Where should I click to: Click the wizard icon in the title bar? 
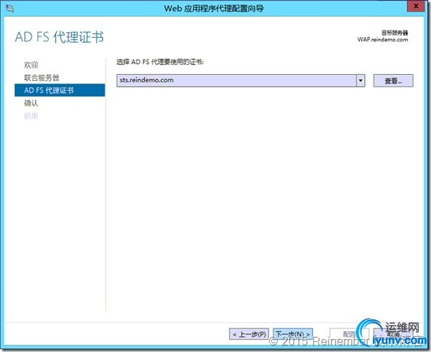9,8
